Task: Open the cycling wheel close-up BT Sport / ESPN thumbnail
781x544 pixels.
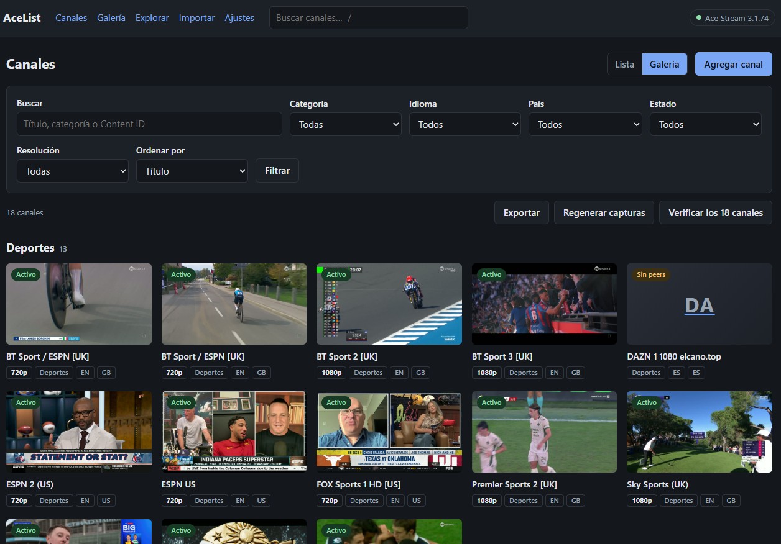Action: pos(79,304)
